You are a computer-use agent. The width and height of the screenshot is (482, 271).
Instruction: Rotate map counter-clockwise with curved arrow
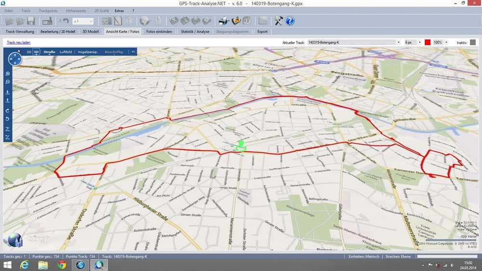[8, 119]
